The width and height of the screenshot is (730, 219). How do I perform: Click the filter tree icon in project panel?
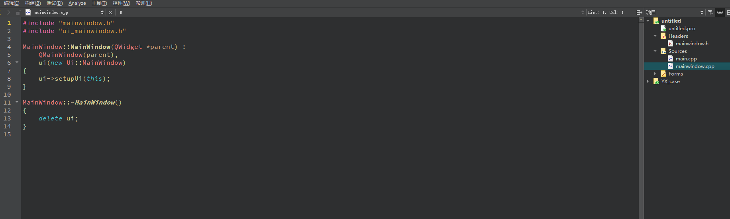(710, 12)
